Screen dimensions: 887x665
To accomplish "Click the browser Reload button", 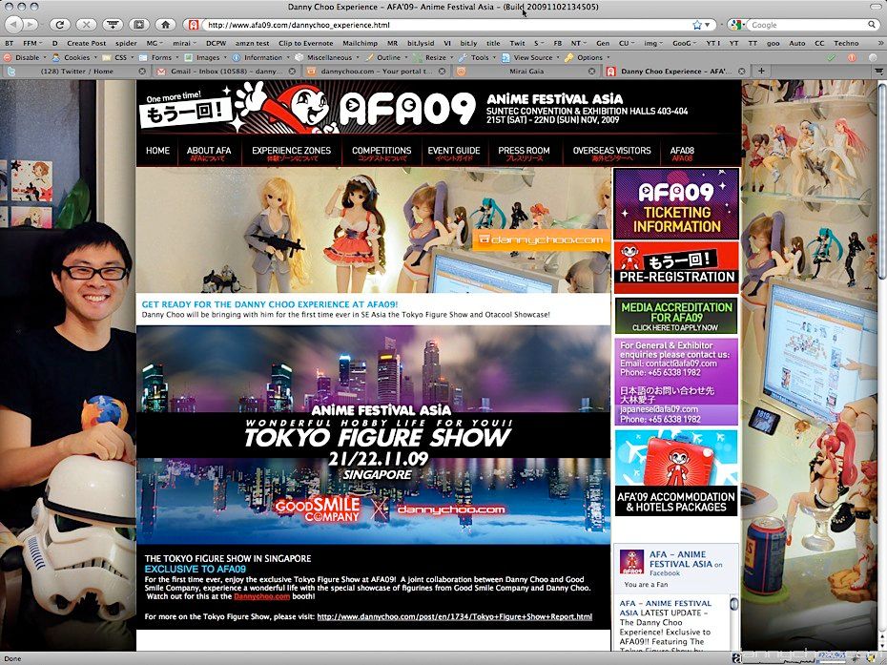I will (x=60, y=24).
